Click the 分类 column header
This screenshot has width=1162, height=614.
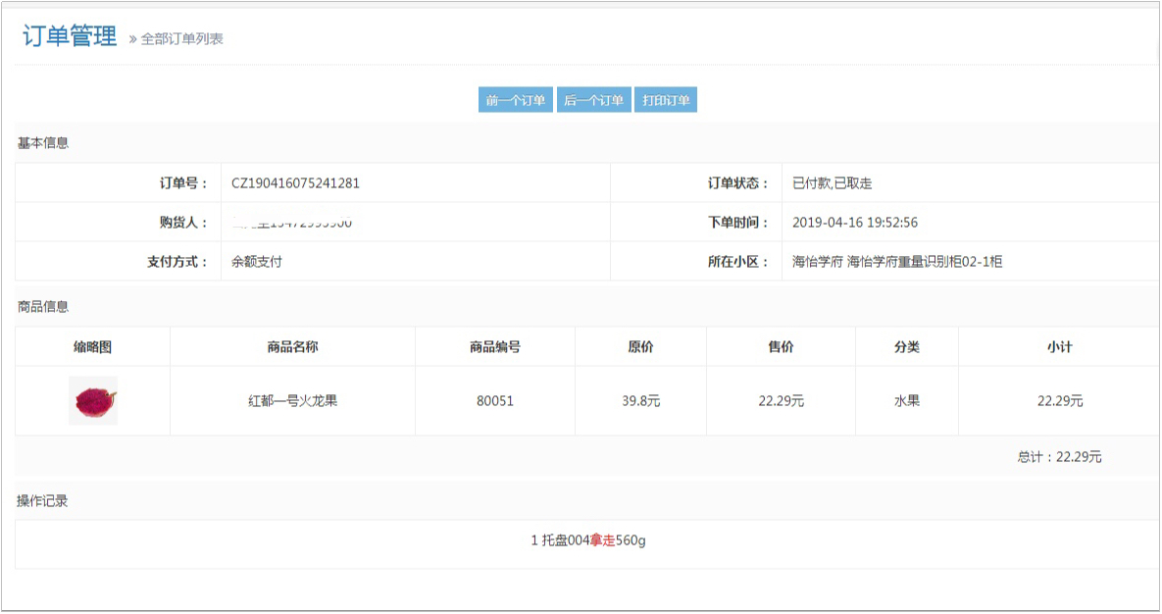[906, 347]
